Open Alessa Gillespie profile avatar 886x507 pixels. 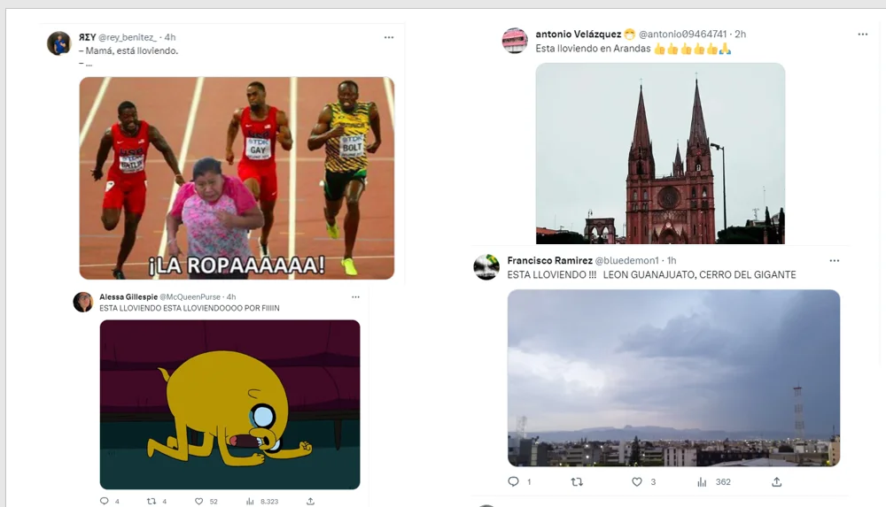tap(83, 302)
